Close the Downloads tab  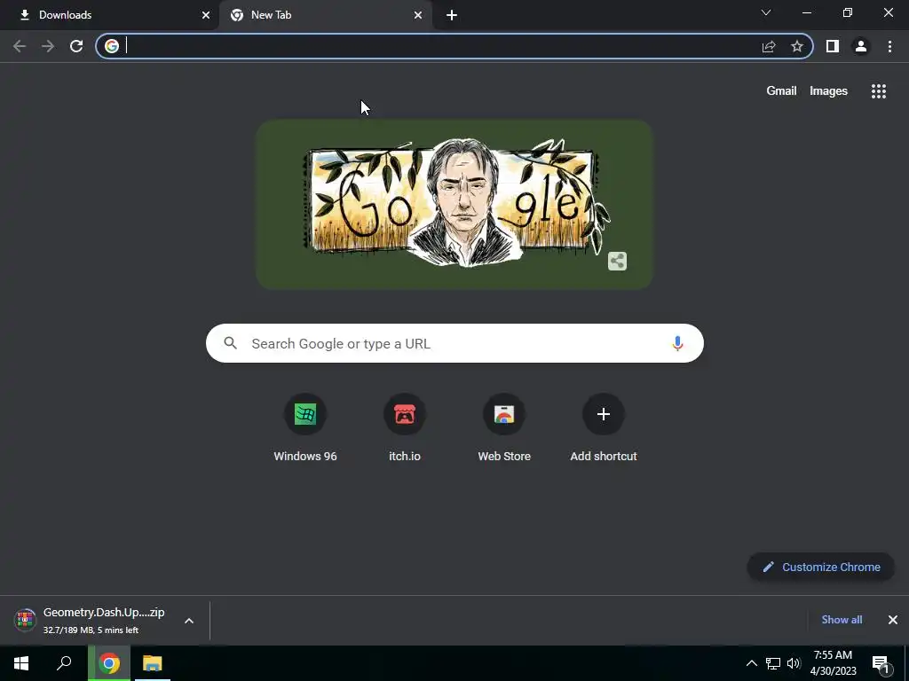pyautogui.click(x=206, y=16)
